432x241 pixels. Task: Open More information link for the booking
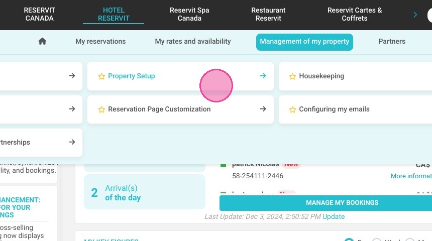411,176
